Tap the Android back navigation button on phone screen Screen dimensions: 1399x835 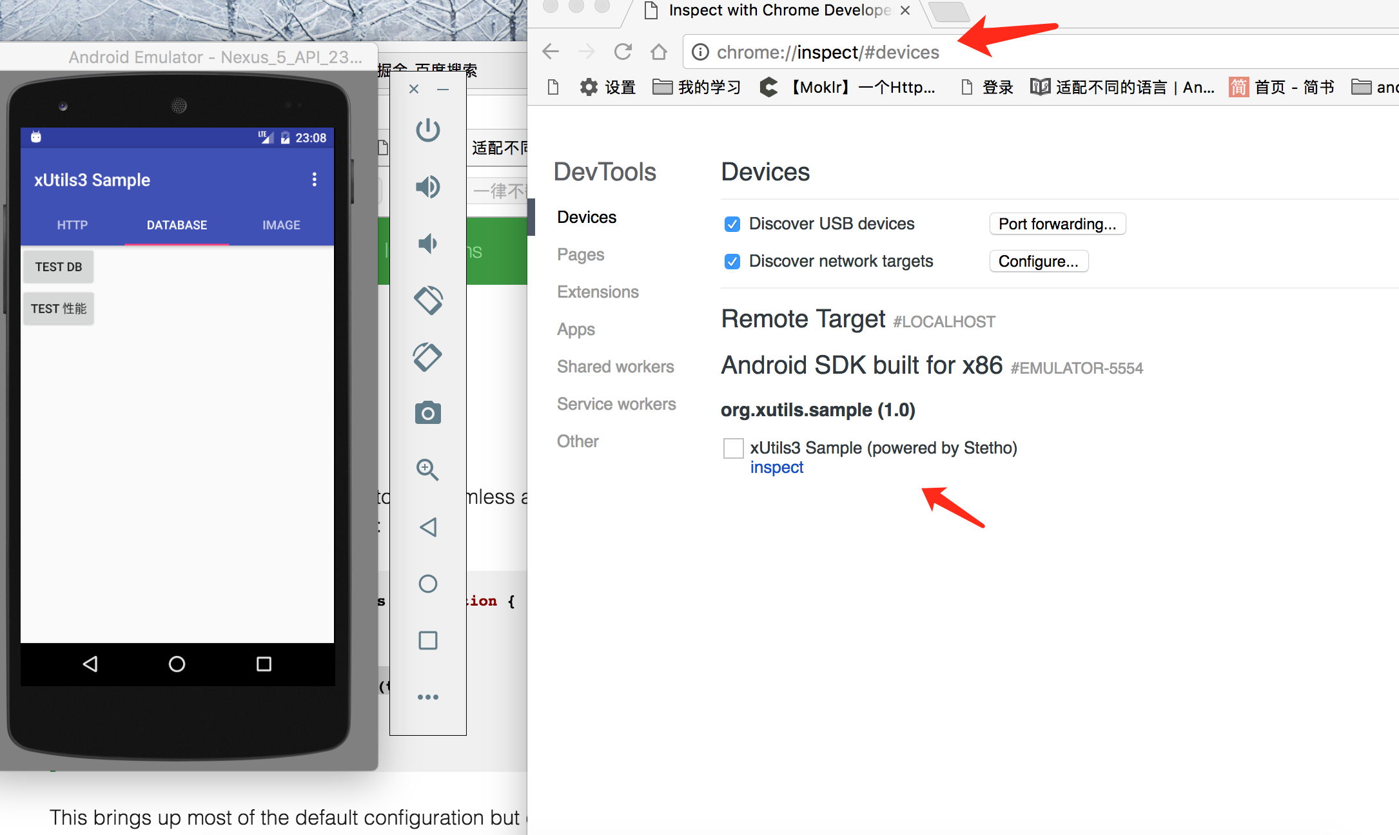[90, 664]
